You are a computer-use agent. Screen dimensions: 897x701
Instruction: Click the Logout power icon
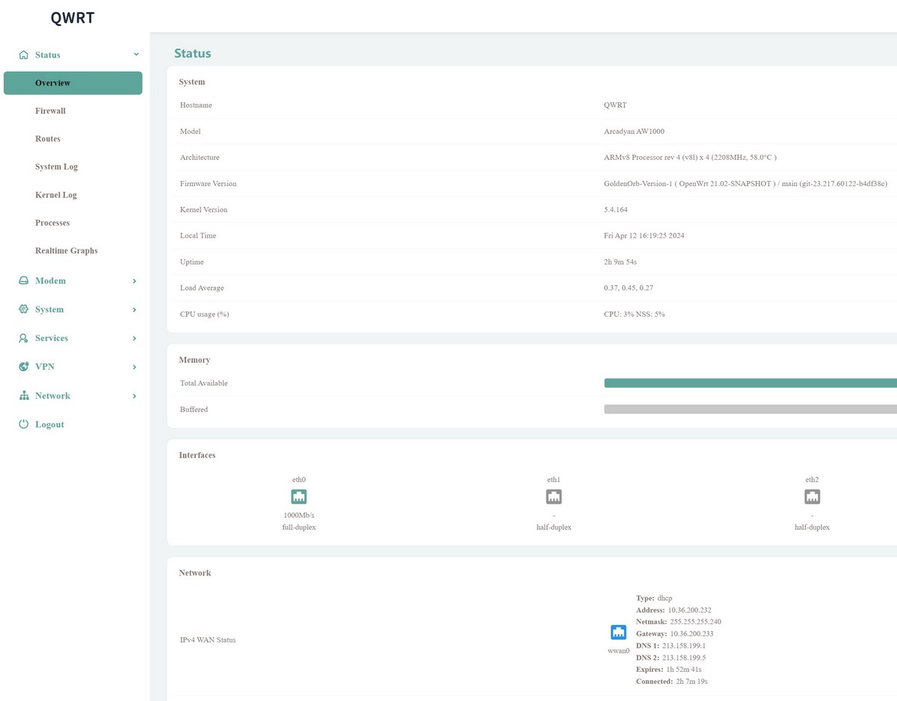pos(23,424)
